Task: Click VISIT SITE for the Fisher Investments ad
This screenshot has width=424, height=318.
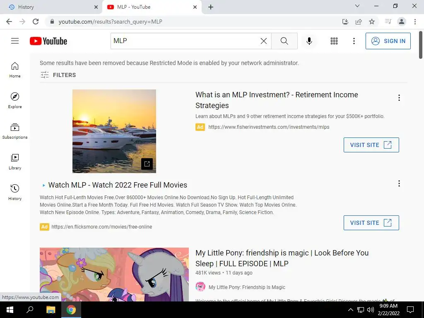Action: coord(371,145)
